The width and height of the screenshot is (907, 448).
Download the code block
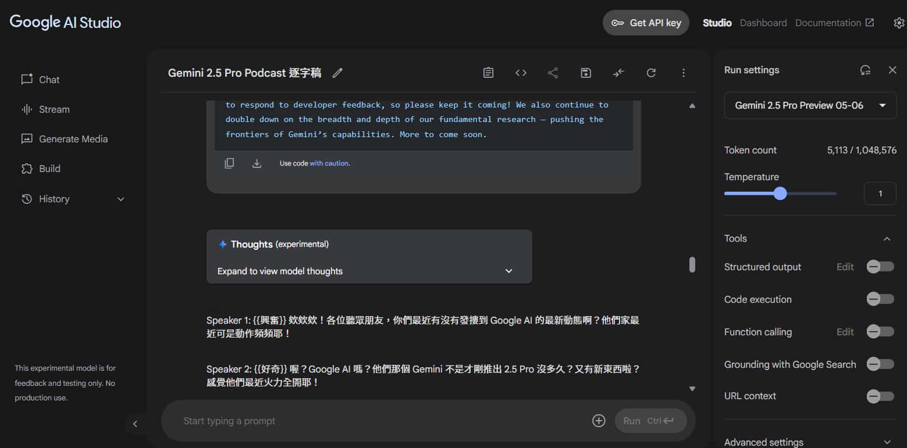[x=257, y=163]
